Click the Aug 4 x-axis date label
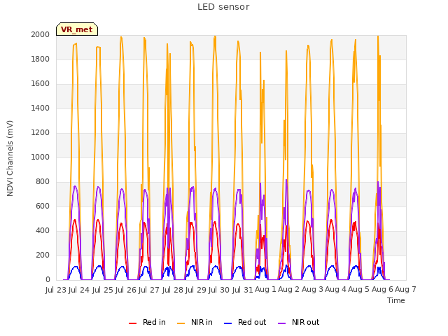This screenshot has height=336, width=448. click(335, 289)
